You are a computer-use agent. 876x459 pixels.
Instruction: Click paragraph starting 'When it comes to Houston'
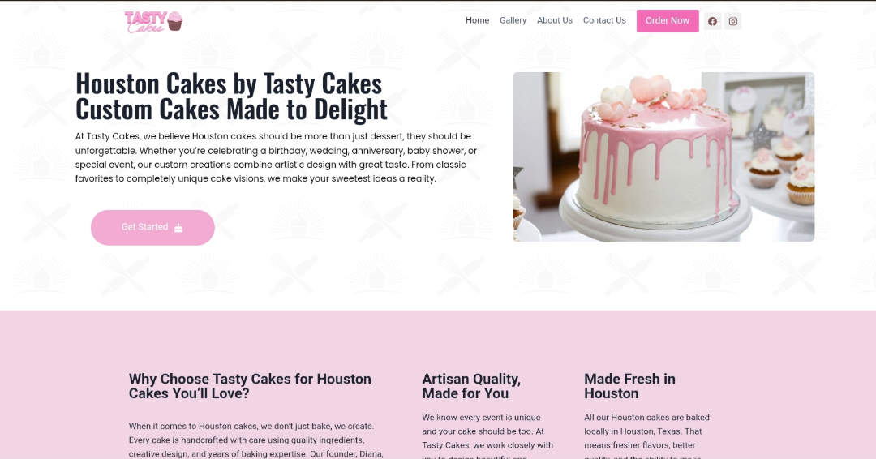tap(255, 440)
